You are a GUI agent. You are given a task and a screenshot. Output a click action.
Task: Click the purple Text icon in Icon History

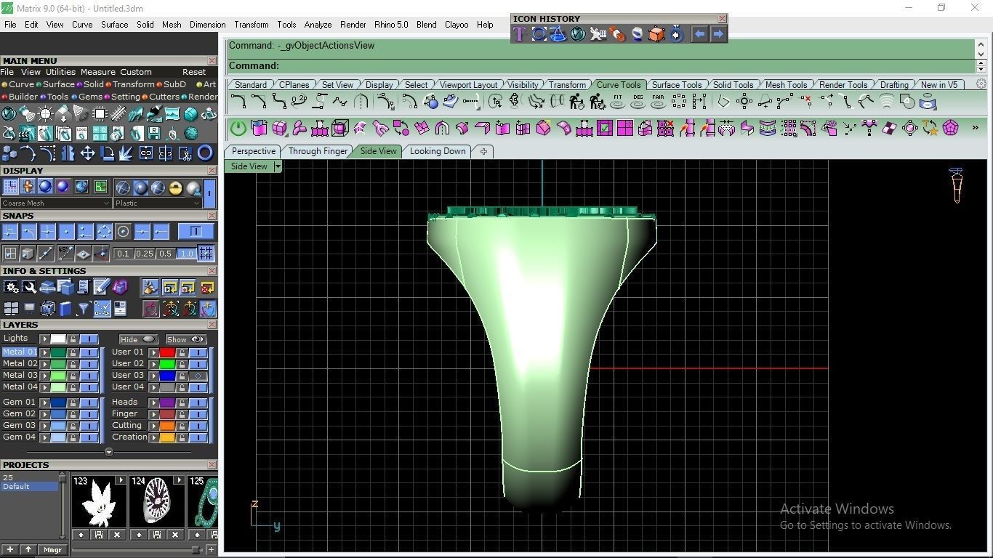(519, 34)
